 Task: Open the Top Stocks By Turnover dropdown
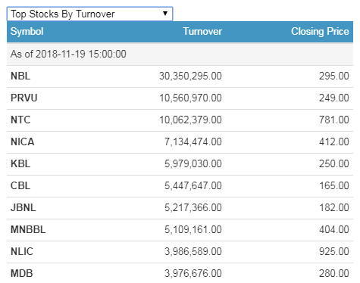[x=89, y=14]
